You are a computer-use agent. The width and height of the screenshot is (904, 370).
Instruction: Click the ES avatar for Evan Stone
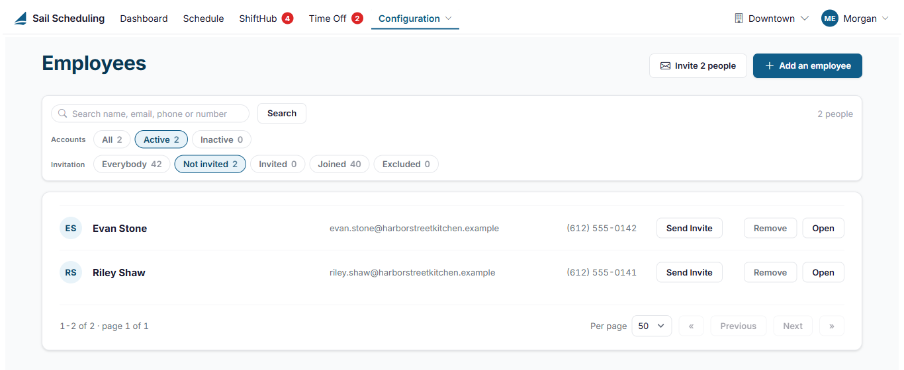[x=71, y=228]
